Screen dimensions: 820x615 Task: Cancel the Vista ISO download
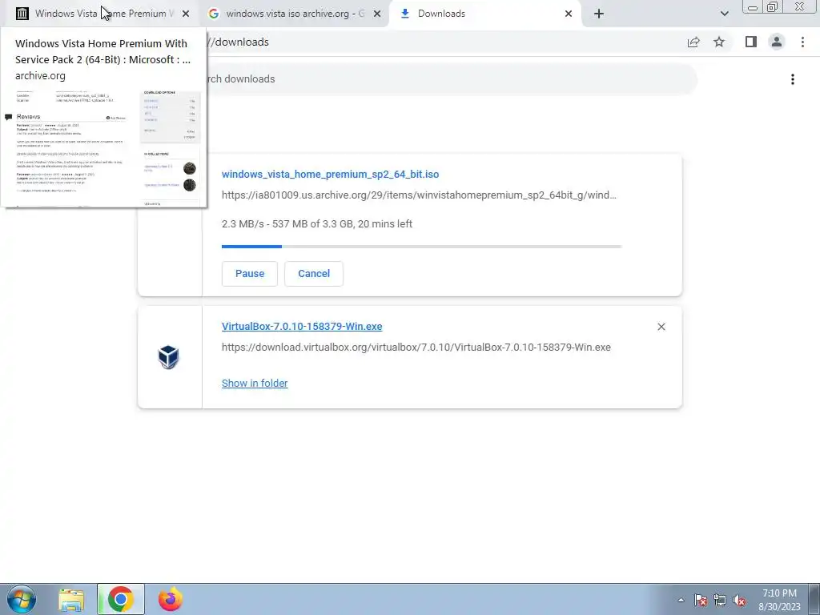click(x=314, y=274)
